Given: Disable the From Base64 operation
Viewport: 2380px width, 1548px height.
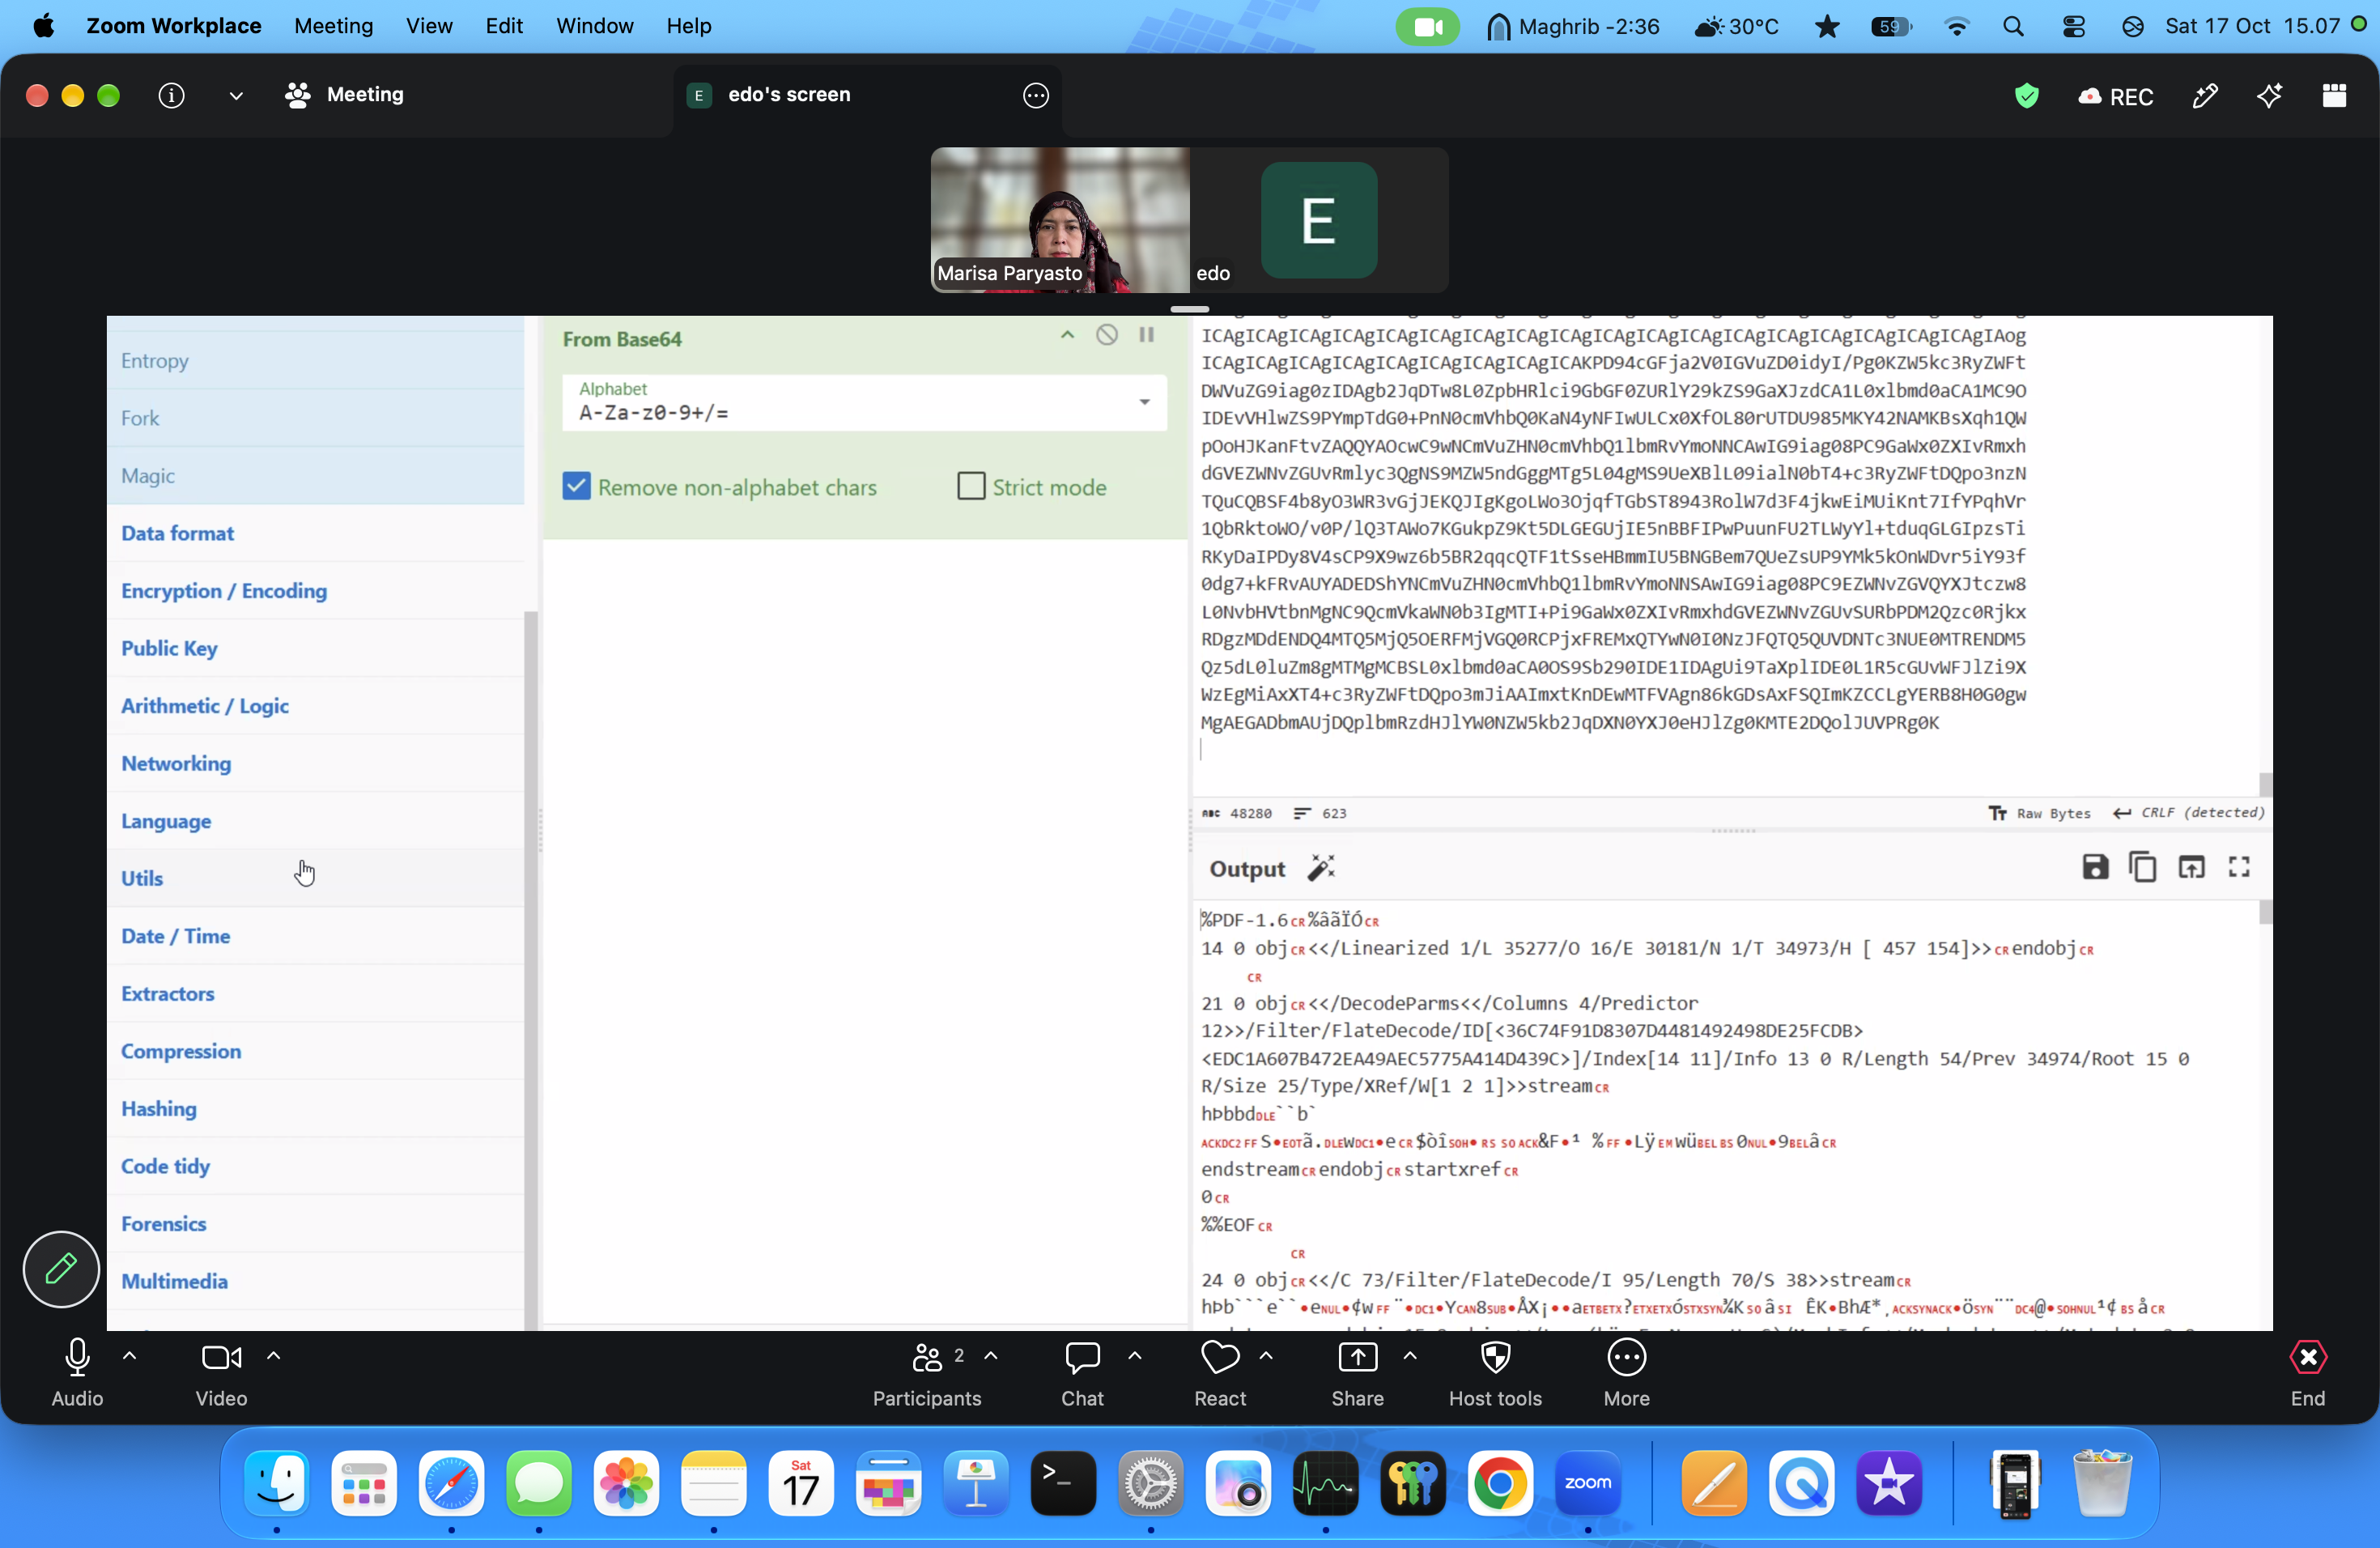Looking at the screenshot, I should (x=1106, y=334).
